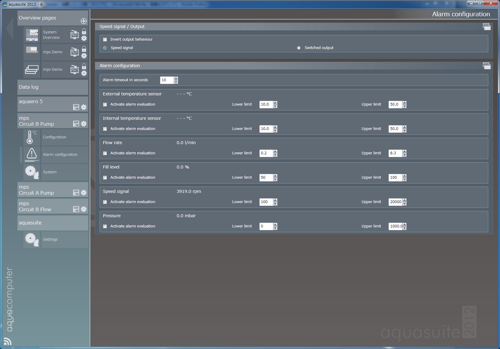The height and width of the screenshot is (349, 500).
Task: Select the mps Circuit B Flow device header
Action: (53, 206)
